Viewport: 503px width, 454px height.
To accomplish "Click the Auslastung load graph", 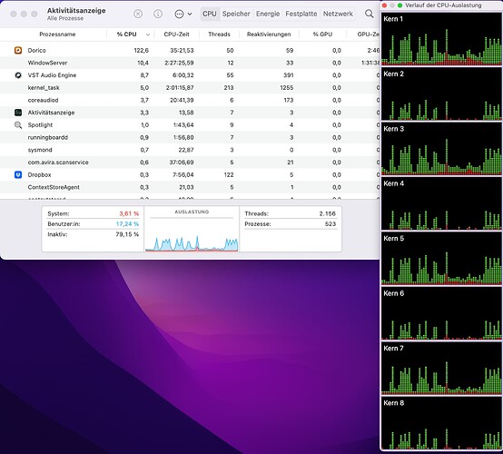I will pos(192,236).
